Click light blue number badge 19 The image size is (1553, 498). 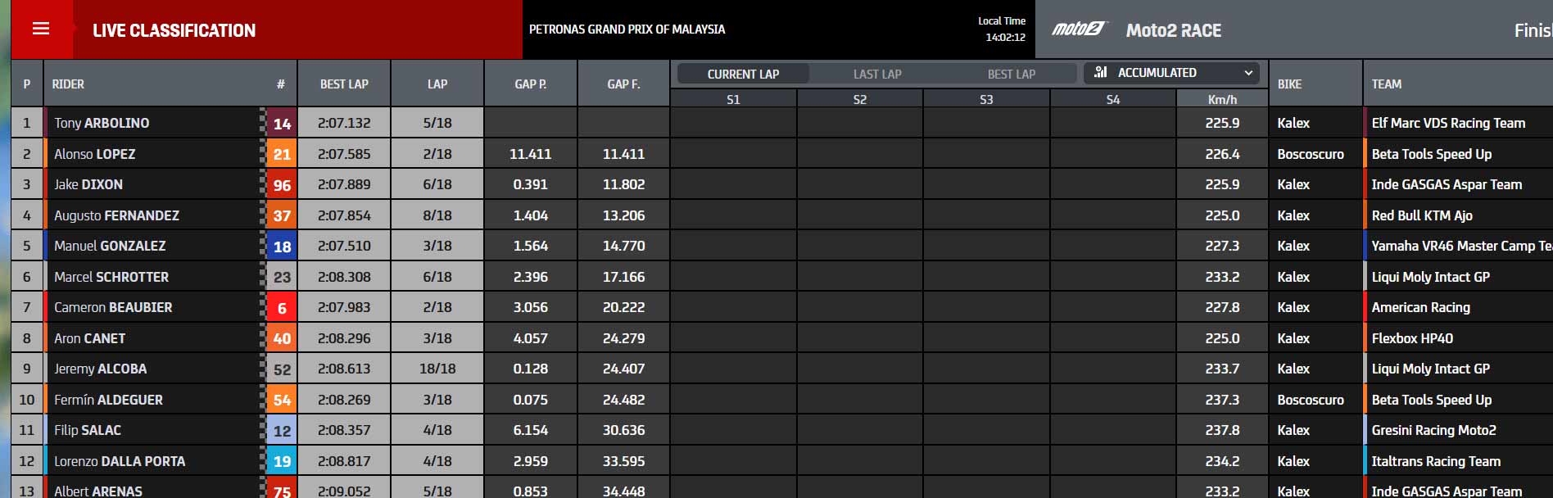(282, 461)
